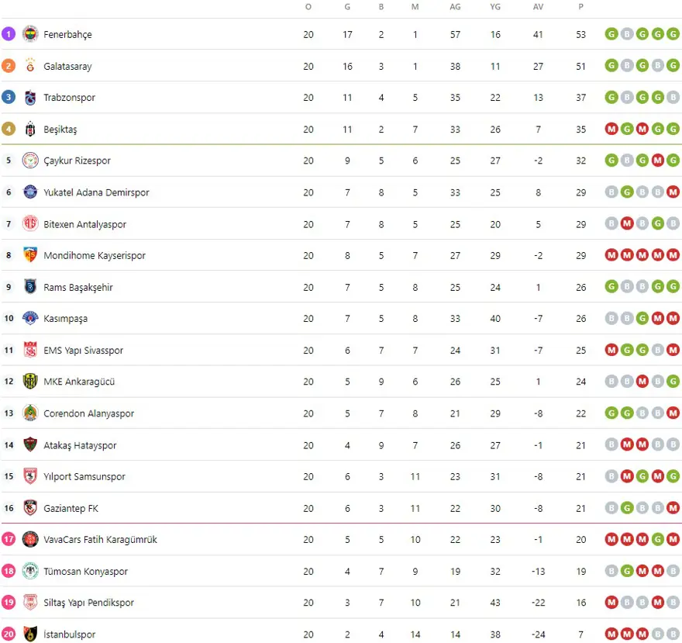The height and width of the screenshot is (643, 682).
Task: Click the Tümosan Konyaspor emblem
Action: tap(30, 571)
